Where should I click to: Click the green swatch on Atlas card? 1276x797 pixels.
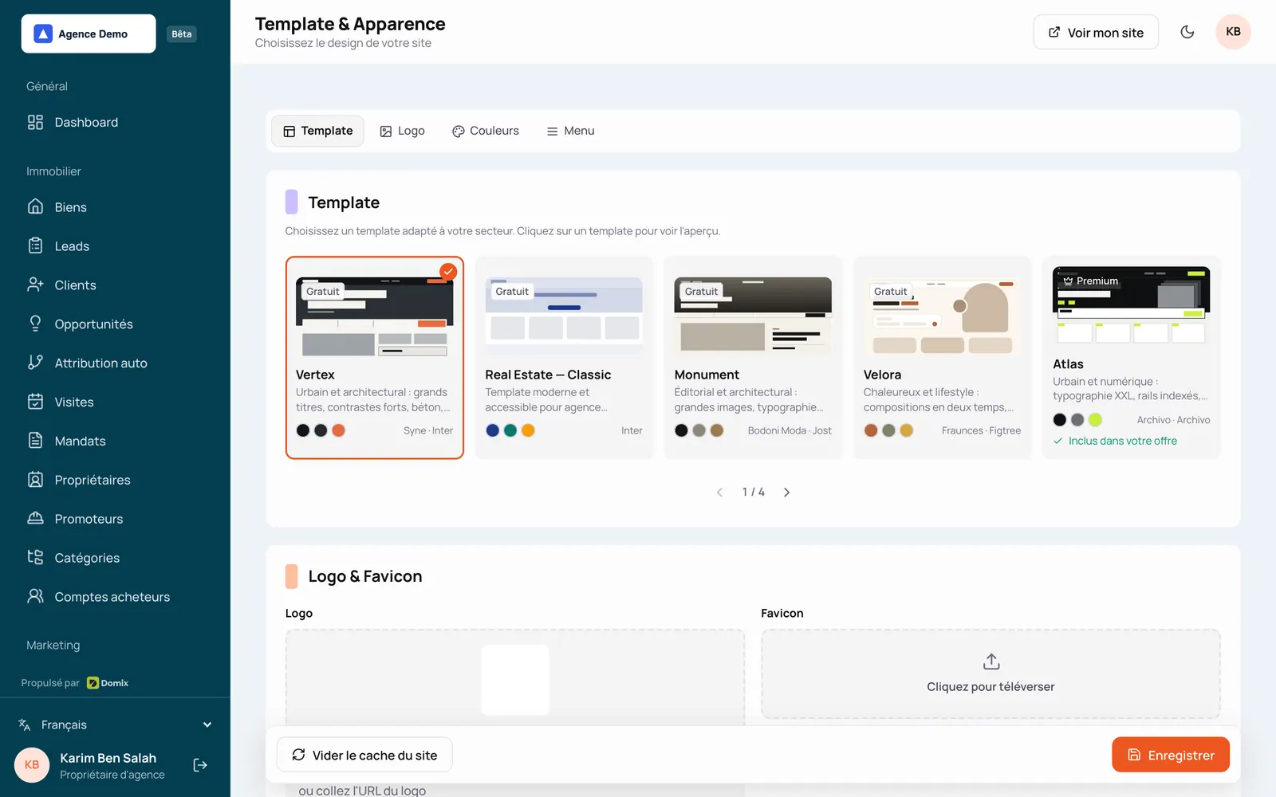[x=1095, y=420]
